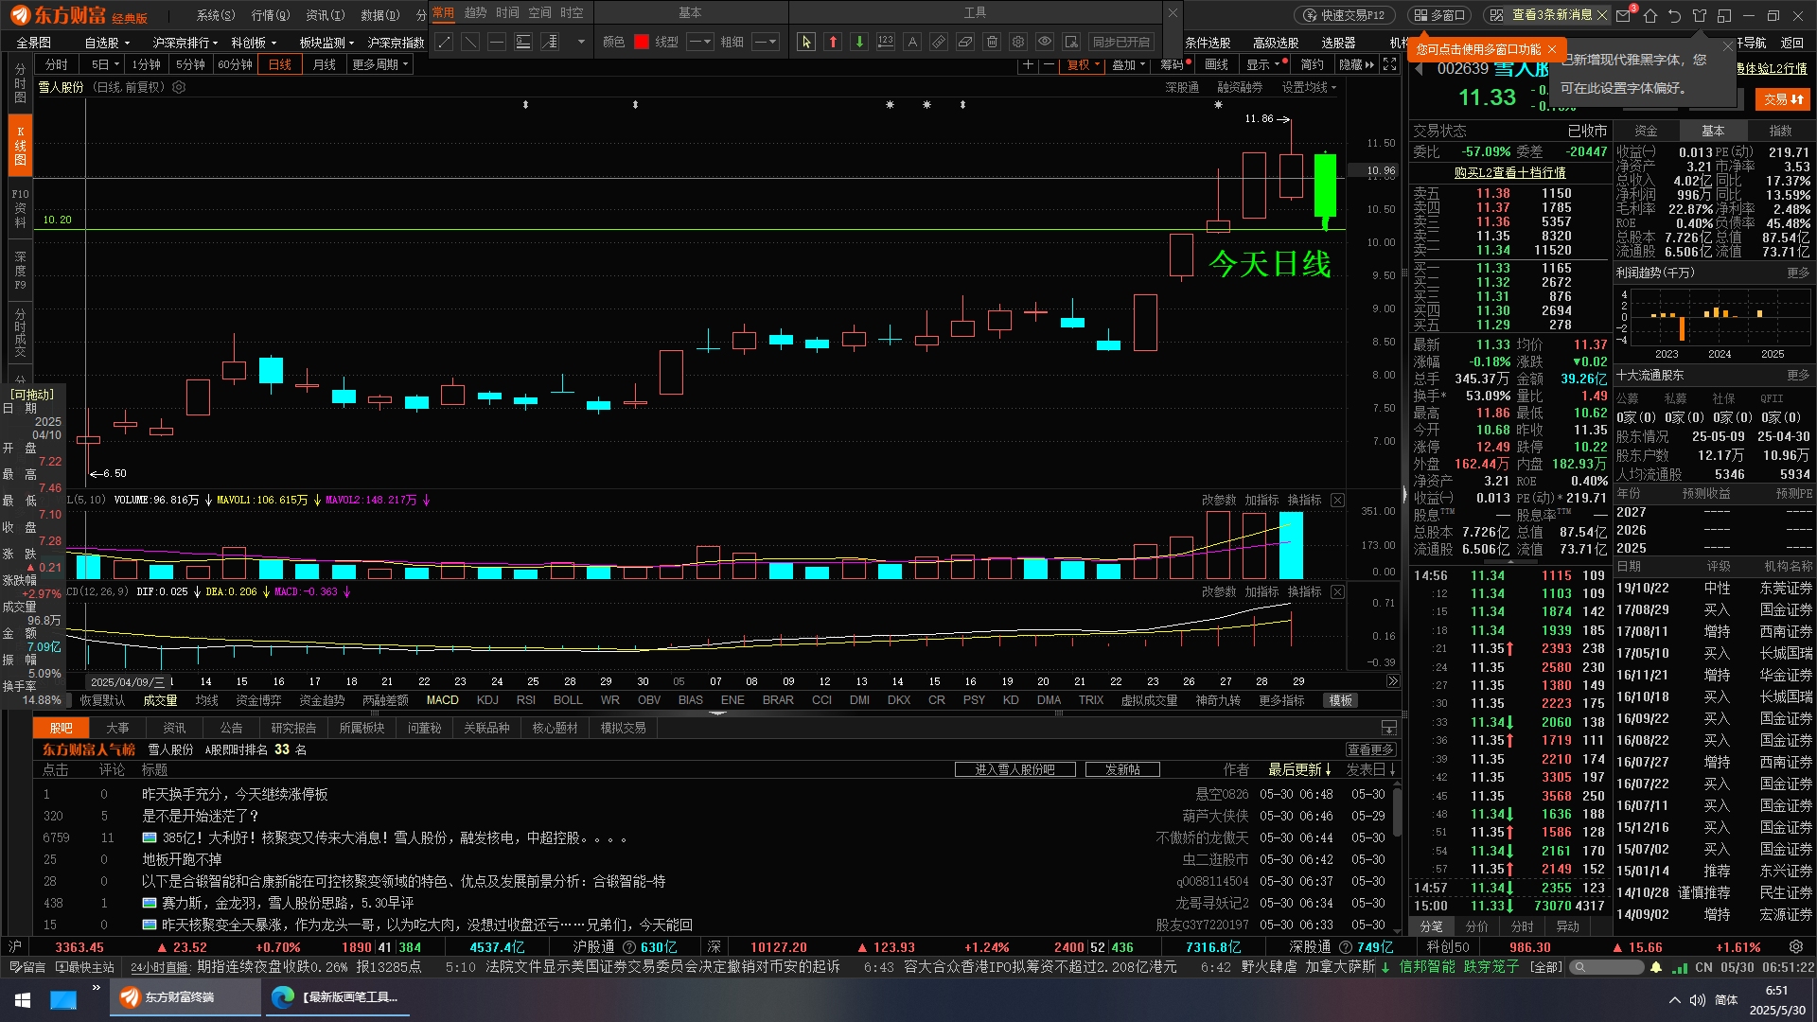The height and width of the screenshot is (1022, 1817).
Task: Switch to 趋势 drawing tools tab
Action: (x=475, y=12)
